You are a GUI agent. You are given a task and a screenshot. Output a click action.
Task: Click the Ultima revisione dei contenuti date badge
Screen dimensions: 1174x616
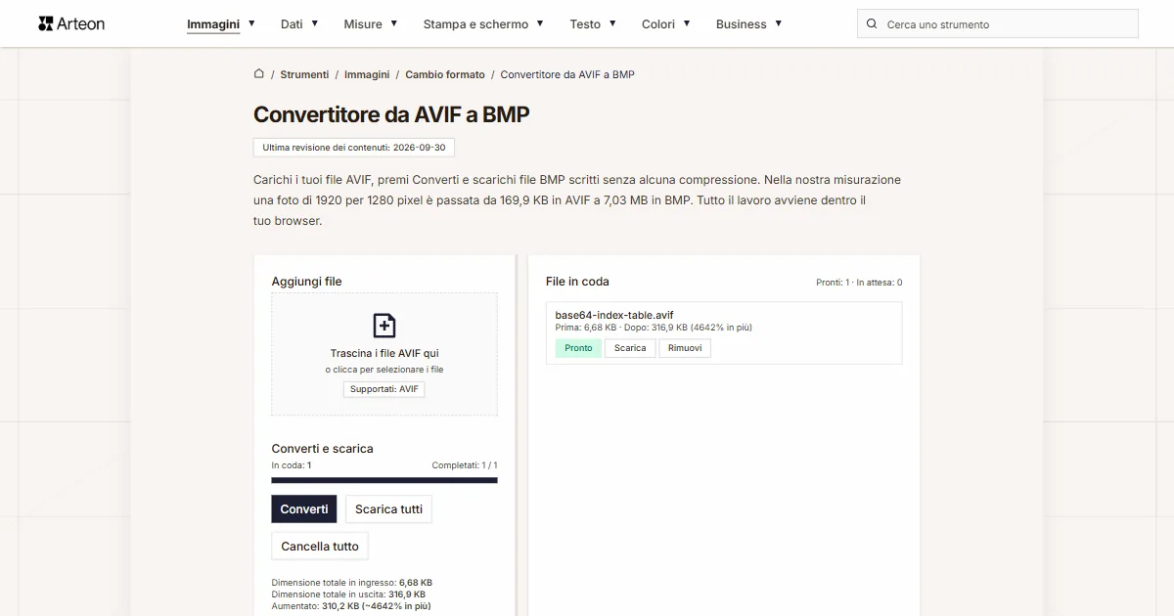pyautogui.click(x=354, y=148)
